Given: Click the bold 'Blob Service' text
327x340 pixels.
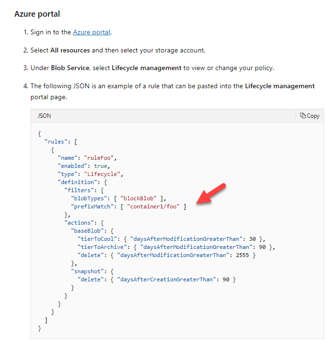Looking at the screenshot, I should tap(70, 68).
